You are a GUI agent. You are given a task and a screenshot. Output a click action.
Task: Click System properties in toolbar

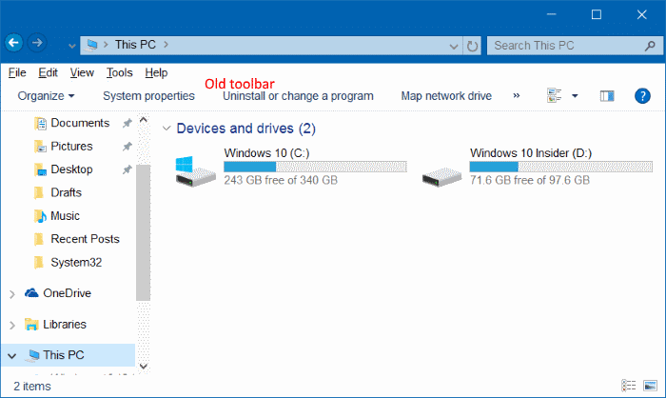[148, 96]
